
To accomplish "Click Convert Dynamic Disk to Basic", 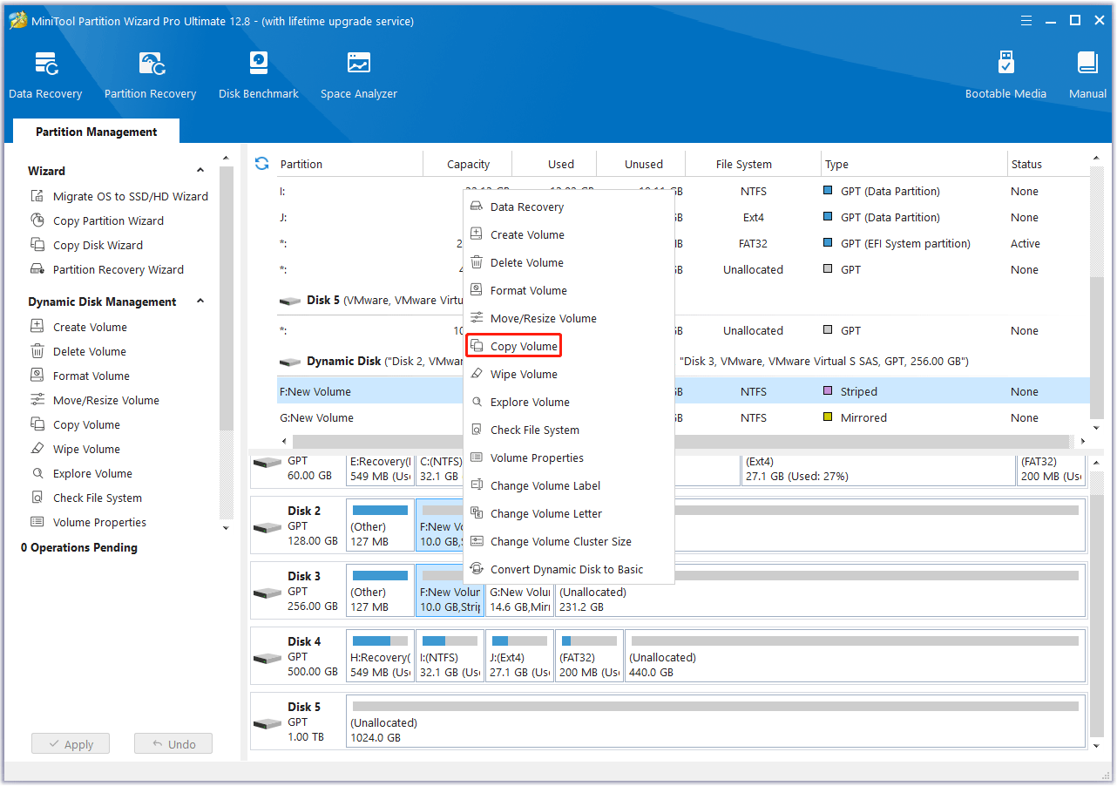I will [569, 569].
